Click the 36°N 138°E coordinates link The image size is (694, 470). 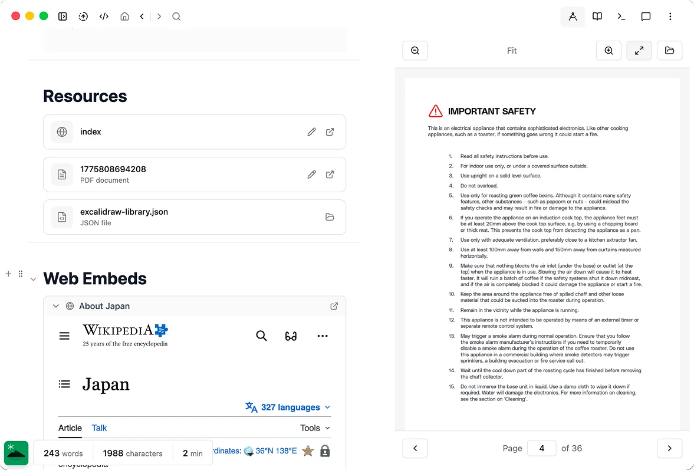click(x=276, y=451)
